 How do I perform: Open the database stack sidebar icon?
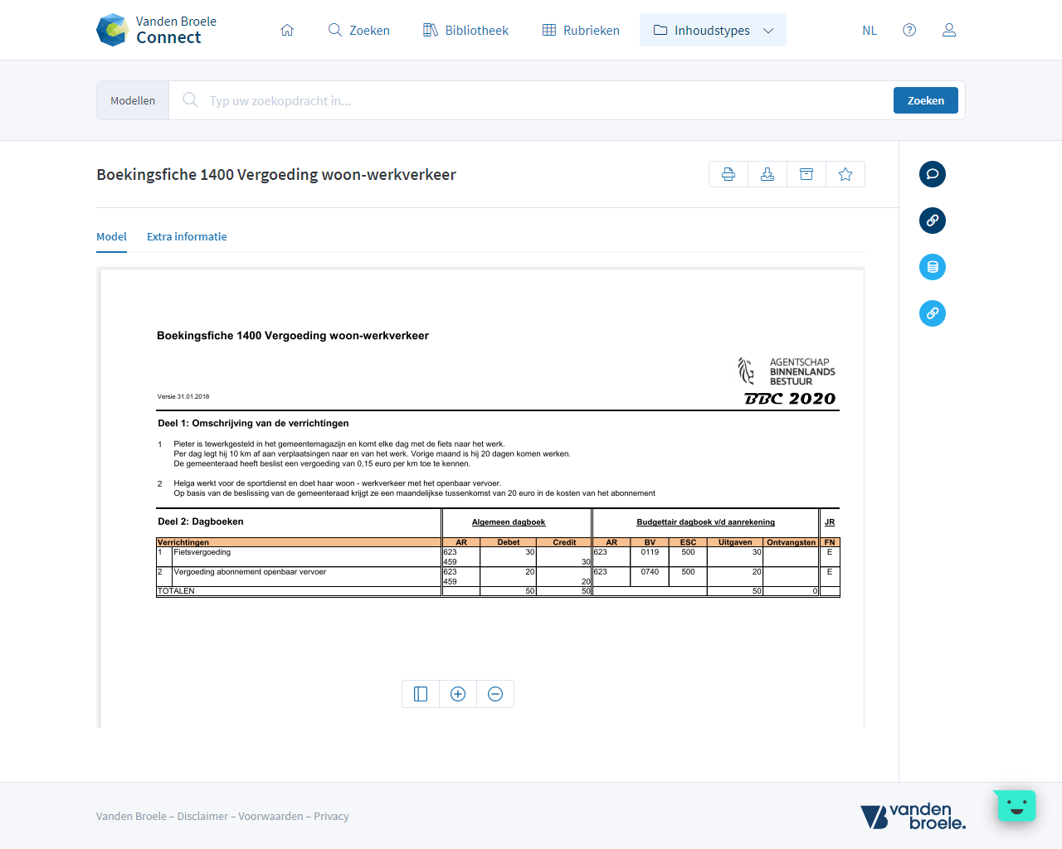(x=933, y=267)
